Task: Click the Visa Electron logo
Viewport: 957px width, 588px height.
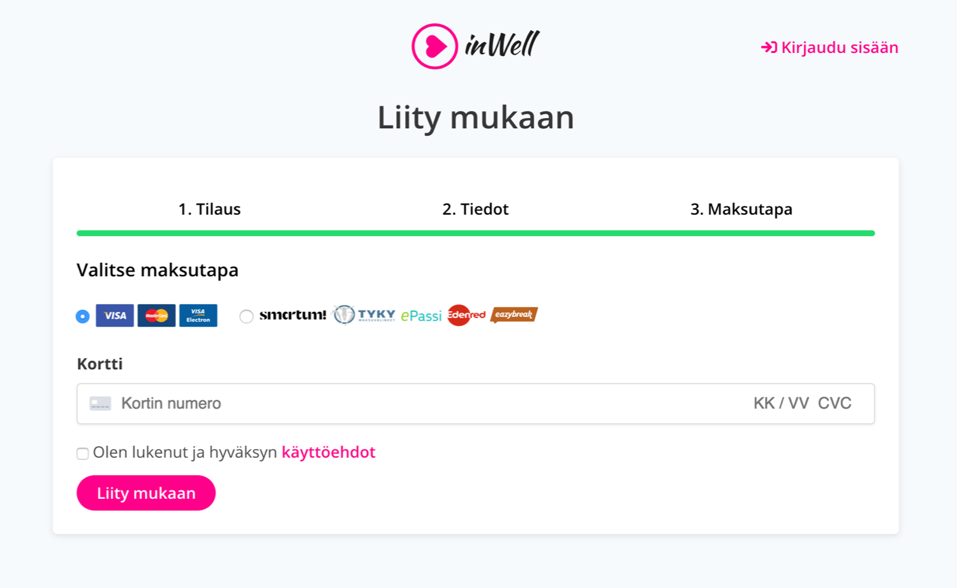Action: pyautogui.click(x=198, y=316)
